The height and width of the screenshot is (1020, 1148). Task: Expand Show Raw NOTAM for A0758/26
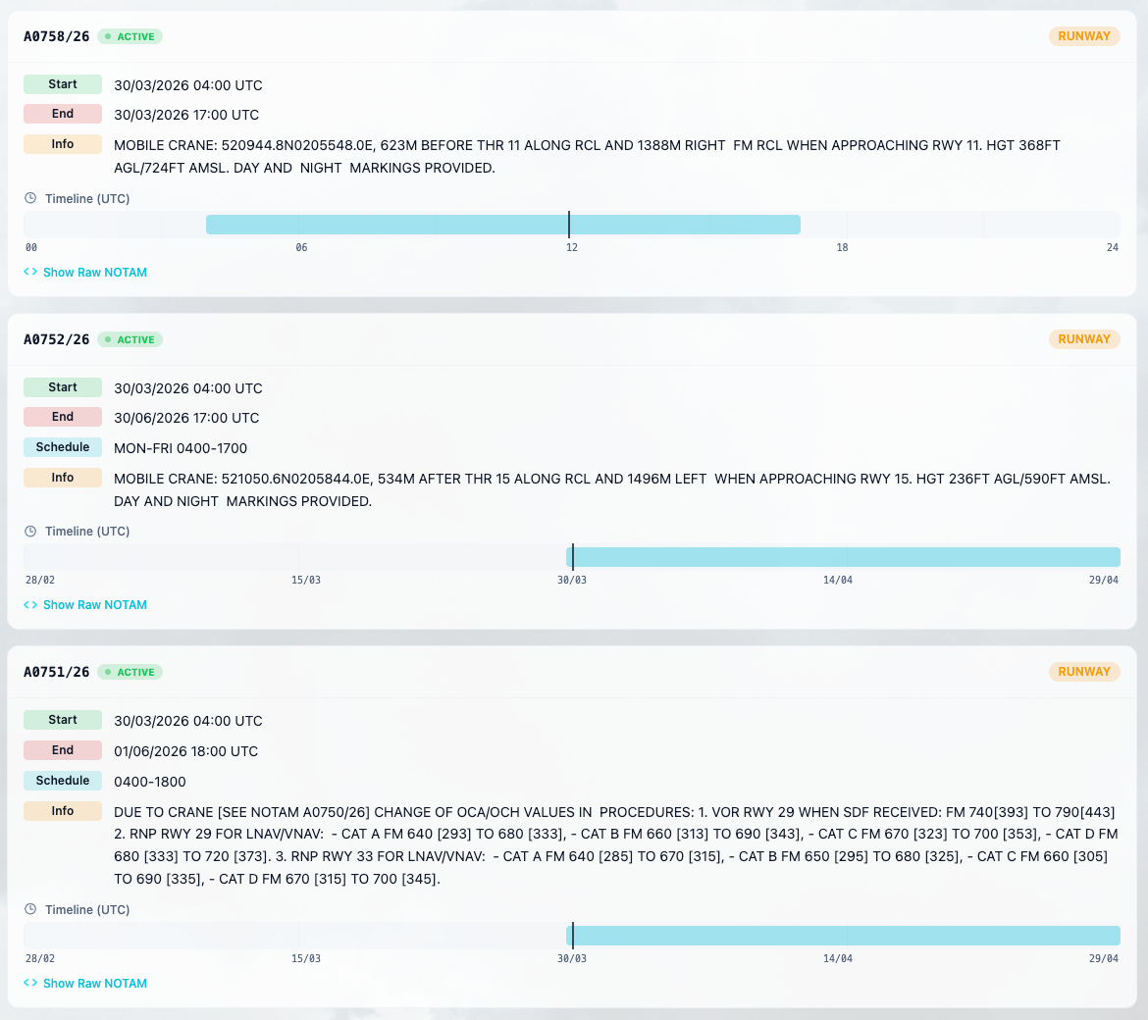94,272
